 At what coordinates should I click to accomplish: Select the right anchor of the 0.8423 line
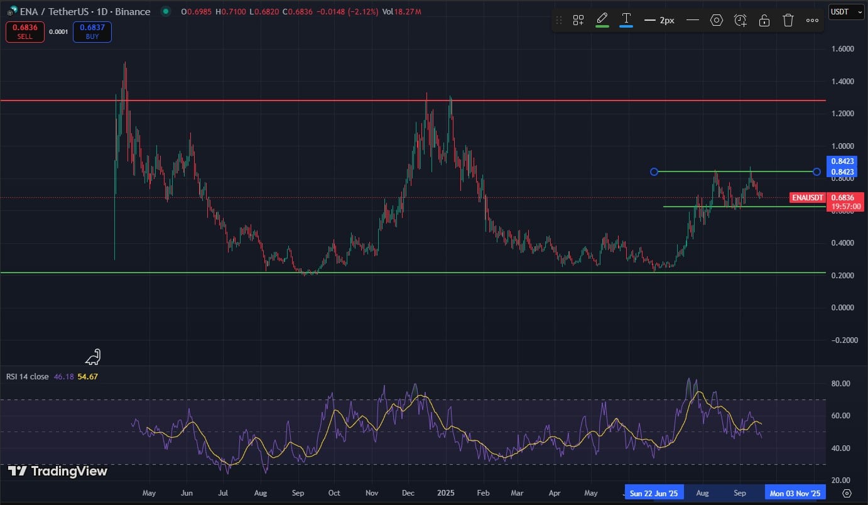(816, 171)
